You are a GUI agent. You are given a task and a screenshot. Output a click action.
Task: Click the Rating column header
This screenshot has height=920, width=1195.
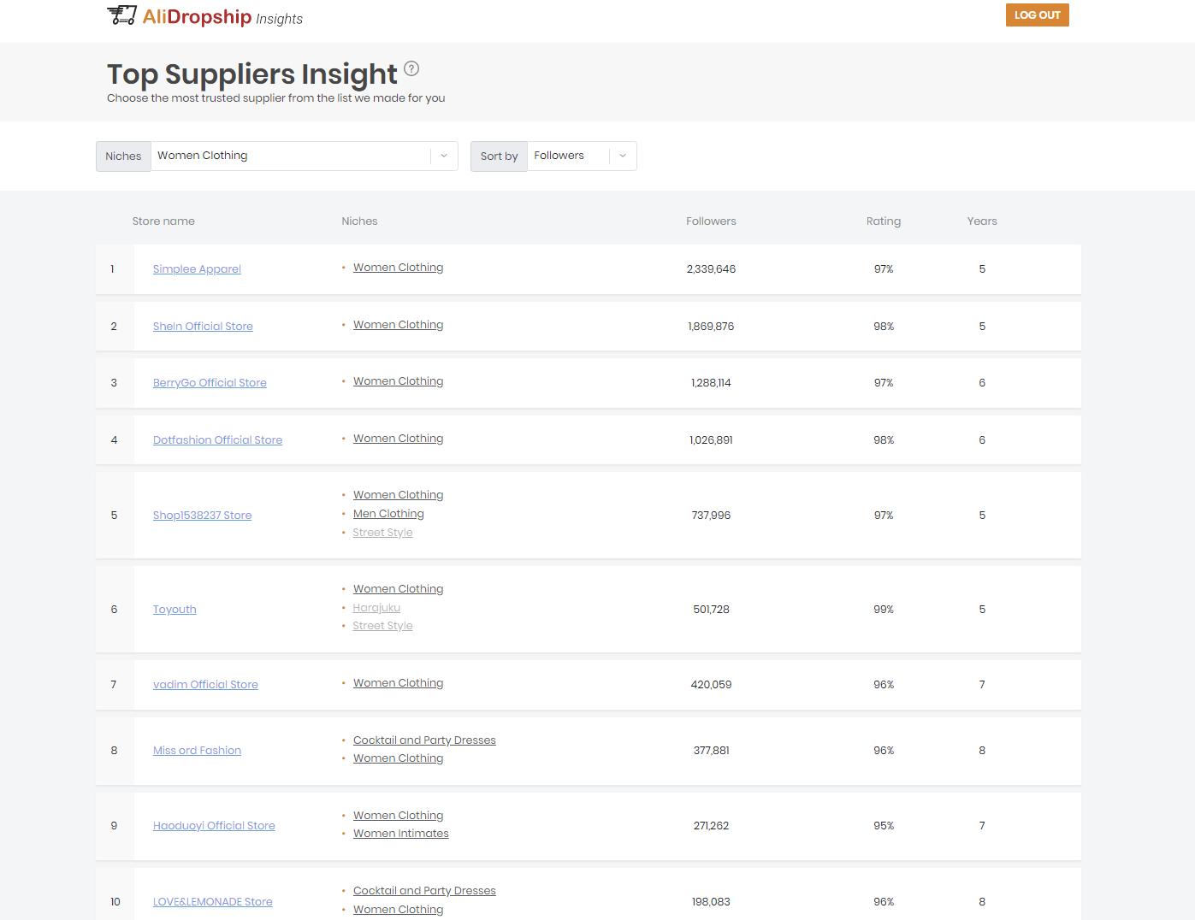pyautogui.click(x=884, y=221)
